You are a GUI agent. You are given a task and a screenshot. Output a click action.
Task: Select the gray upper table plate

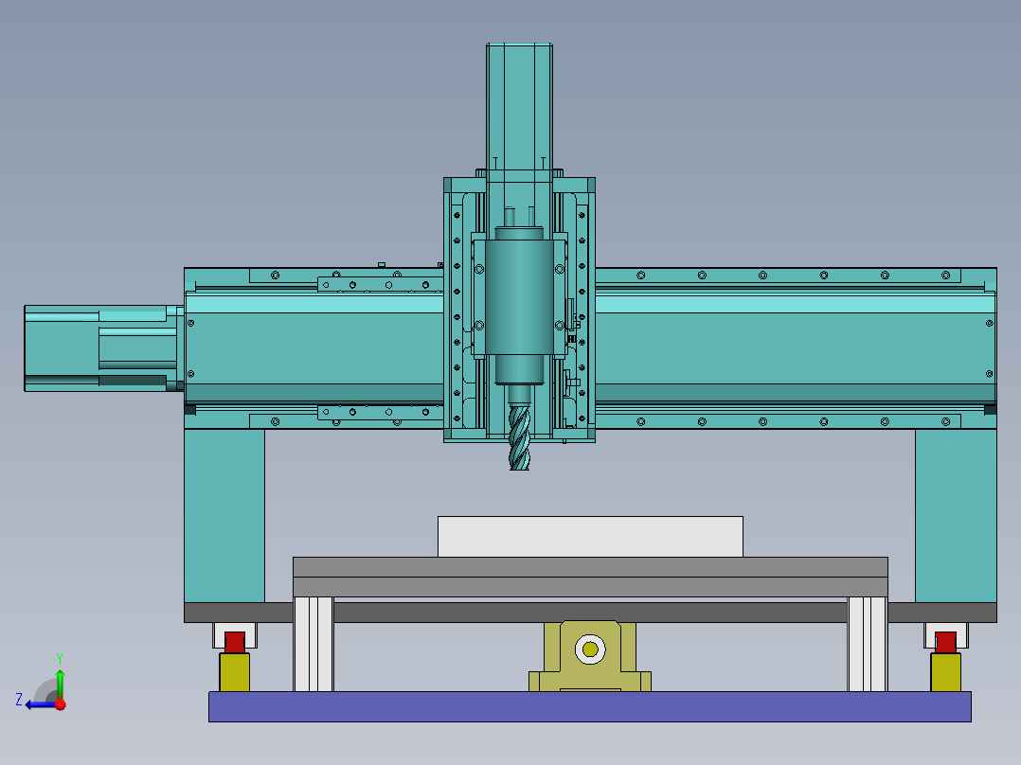(x=590, y=567)
